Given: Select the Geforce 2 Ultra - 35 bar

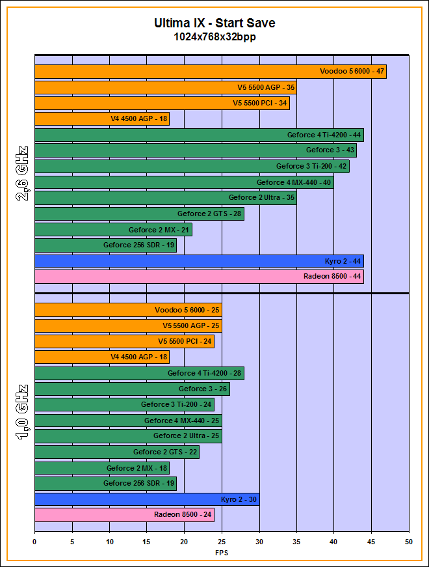Looking at the screenshot, I should pos(165,198).
